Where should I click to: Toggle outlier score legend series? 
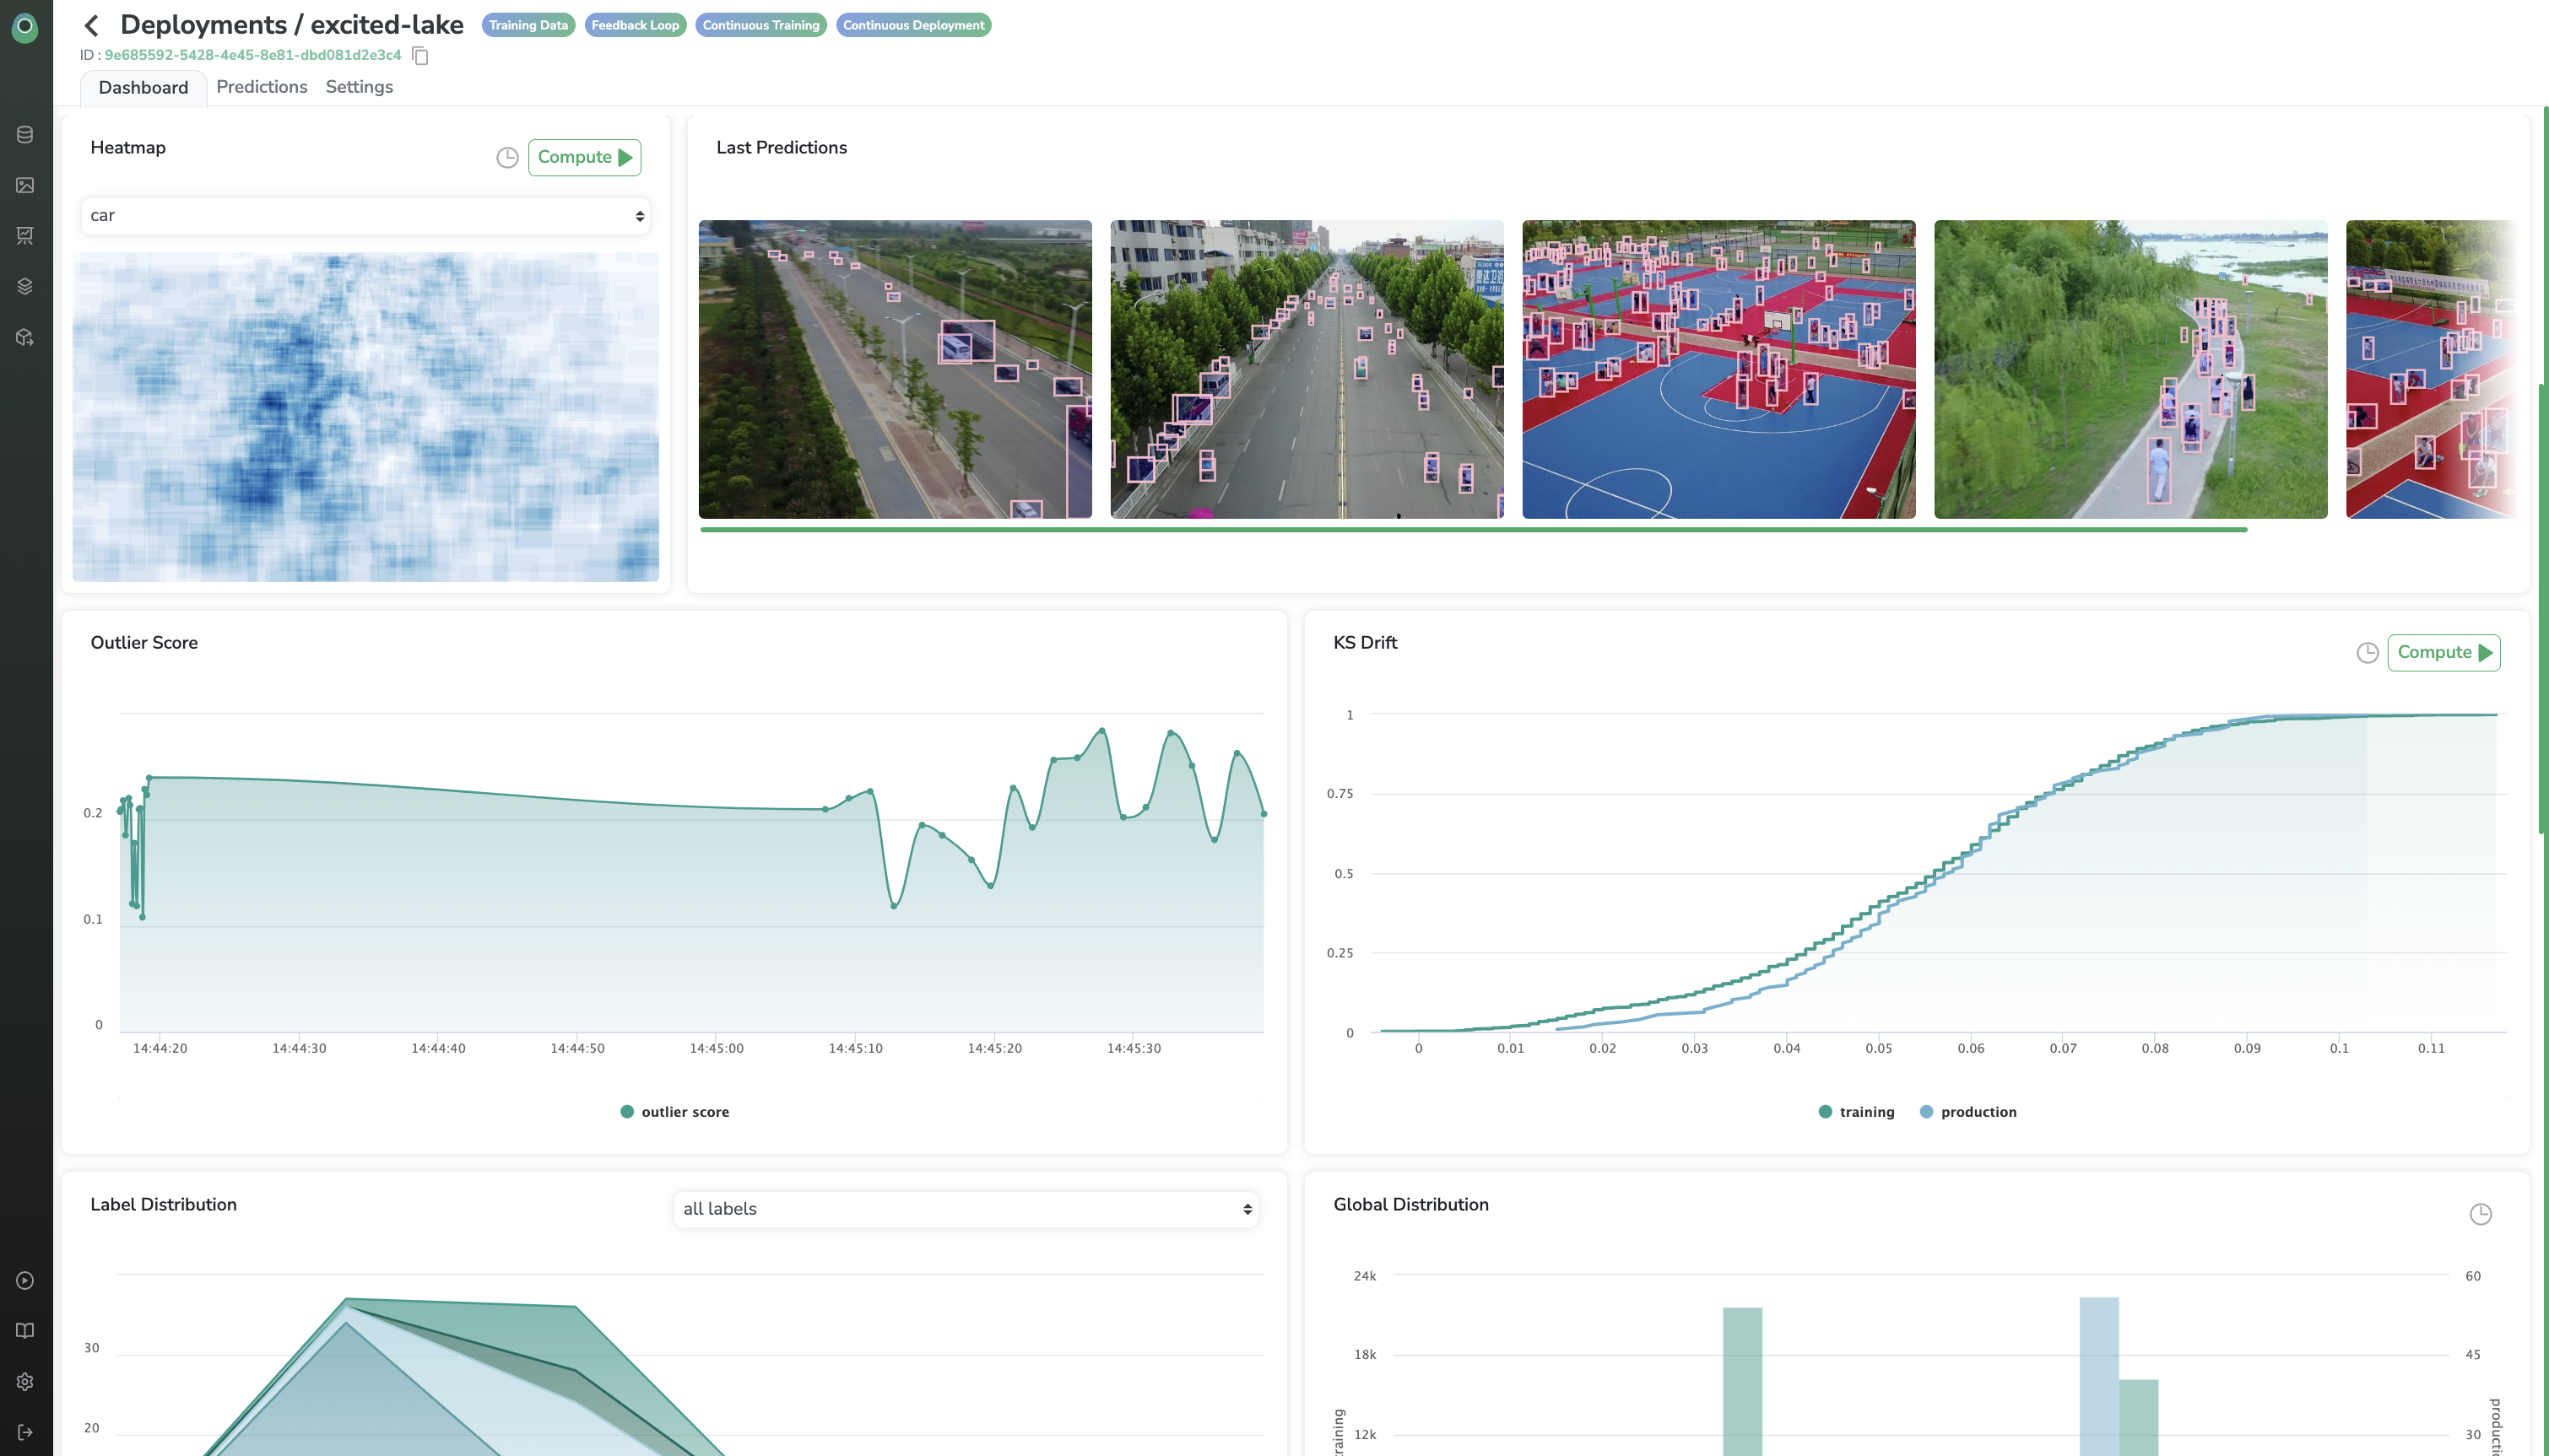point(674,1112)
